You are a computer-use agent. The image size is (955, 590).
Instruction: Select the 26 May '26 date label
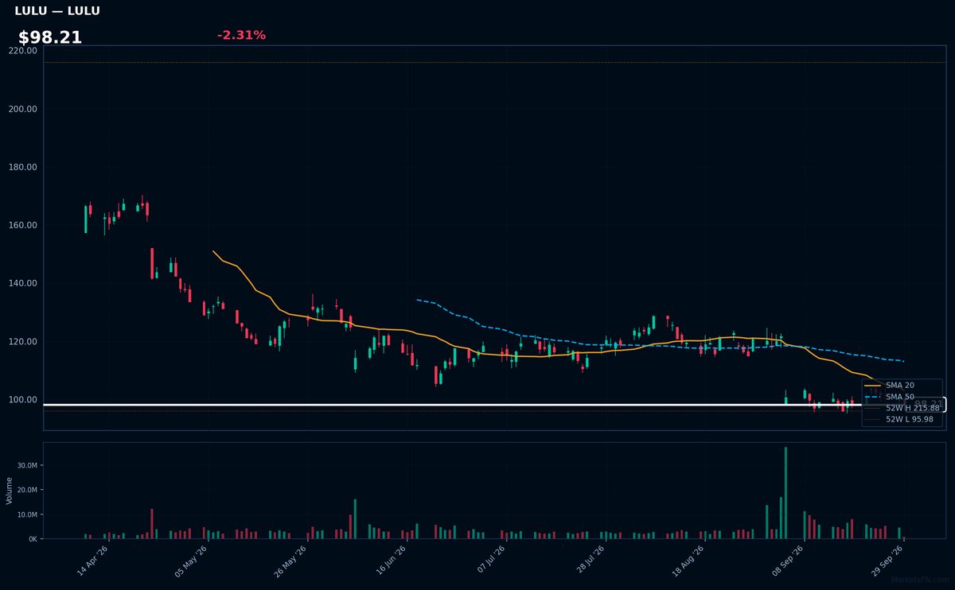click(290, 561)
